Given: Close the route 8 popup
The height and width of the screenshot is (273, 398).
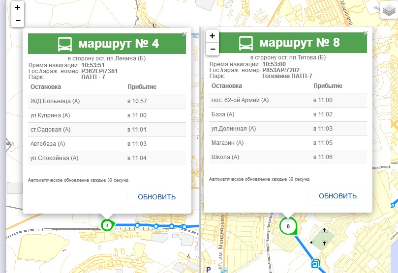Looking at the screenshot, I should tap(366, 33).
